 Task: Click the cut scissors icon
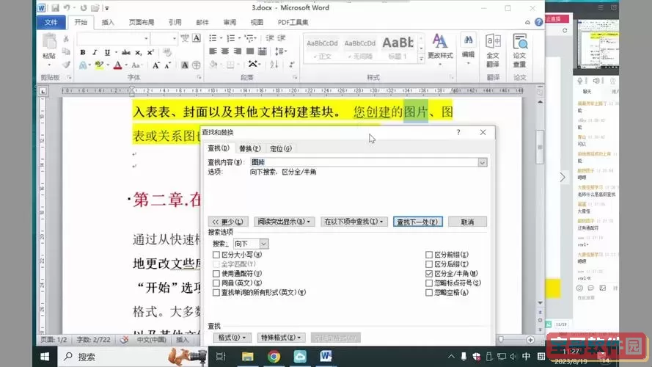click(x=66, y=39)
